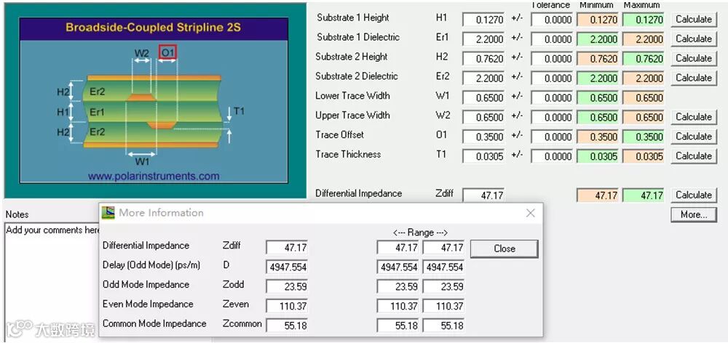Click the Common Mode Impedance label

point(154,323)
